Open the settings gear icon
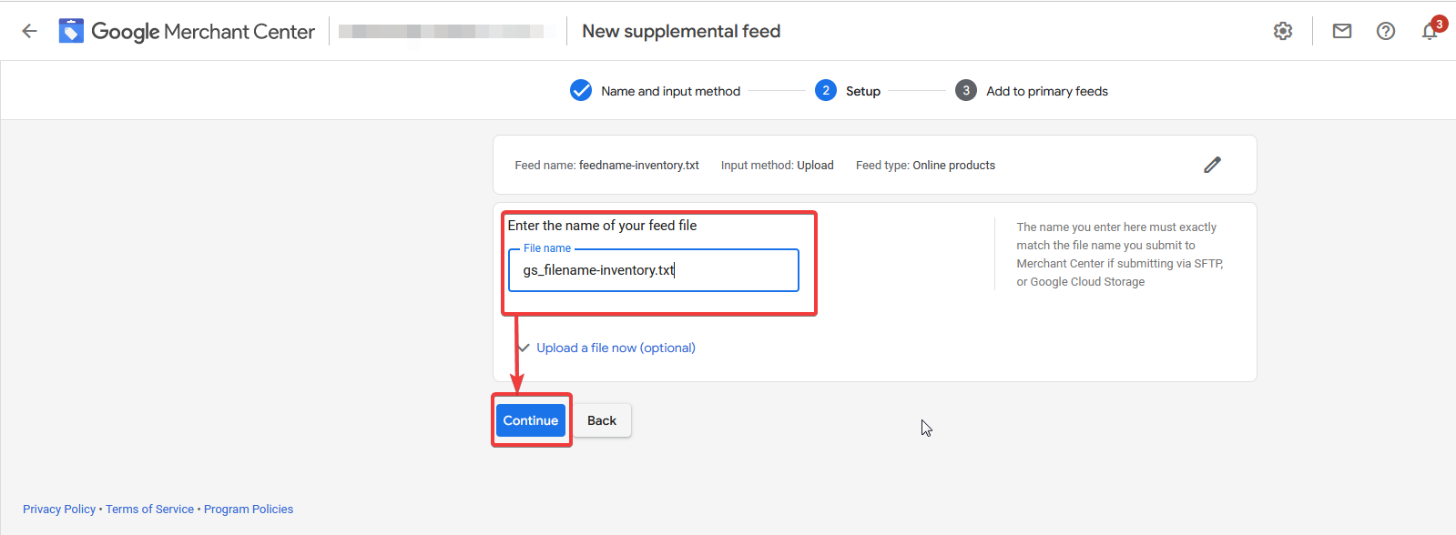1456x535 pixels. 1283,31
